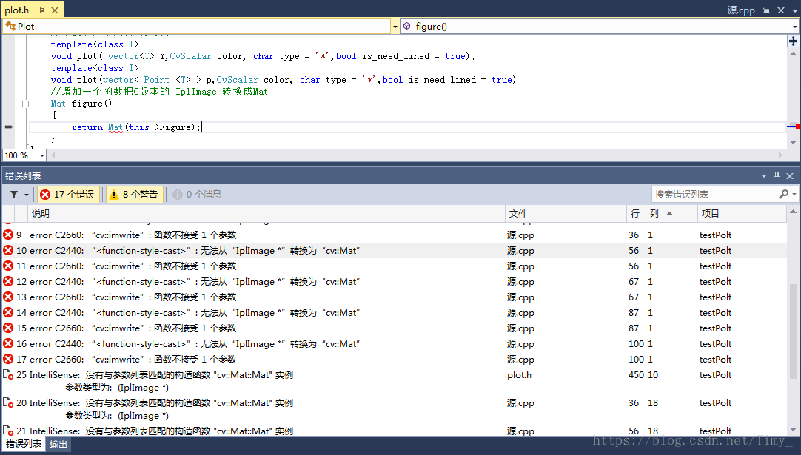
Task: Close the 源.cpp preview tab
Action: (x=780, y=10)
